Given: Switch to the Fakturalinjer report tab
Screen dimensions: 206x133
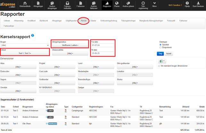Looking at the screenshot, I should 9,26.
